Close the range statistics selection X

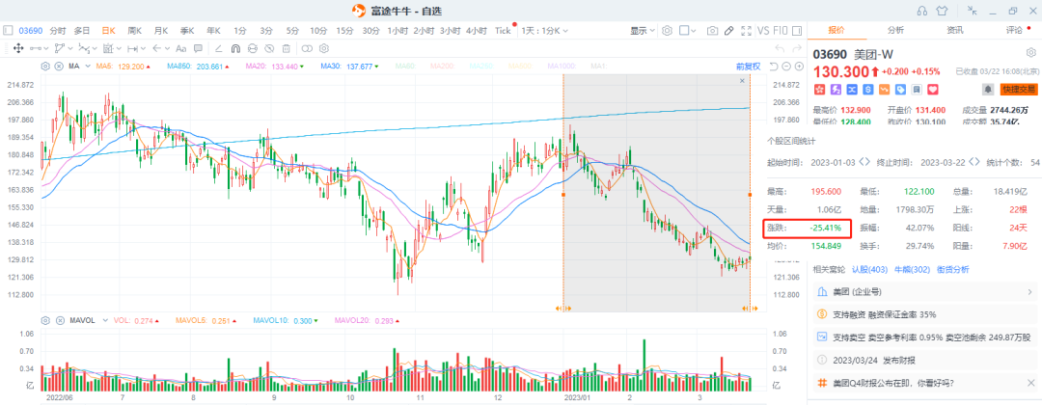click(742, 80)
